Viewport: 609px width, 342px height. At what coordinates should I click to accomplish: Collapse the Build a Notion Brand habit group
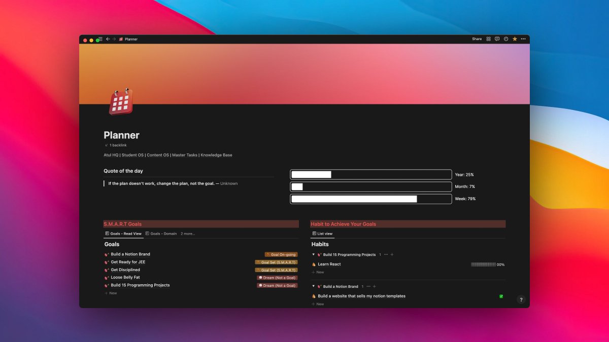(314, 287)
